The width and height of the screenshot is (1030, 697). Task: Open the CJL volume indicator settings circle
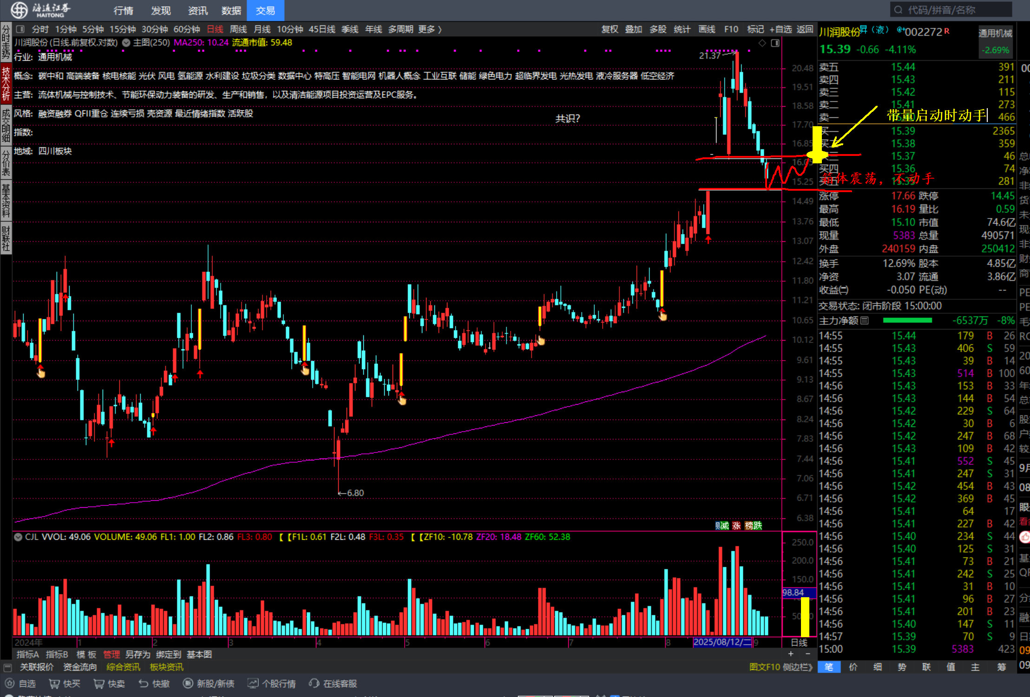tap(18, 537)
